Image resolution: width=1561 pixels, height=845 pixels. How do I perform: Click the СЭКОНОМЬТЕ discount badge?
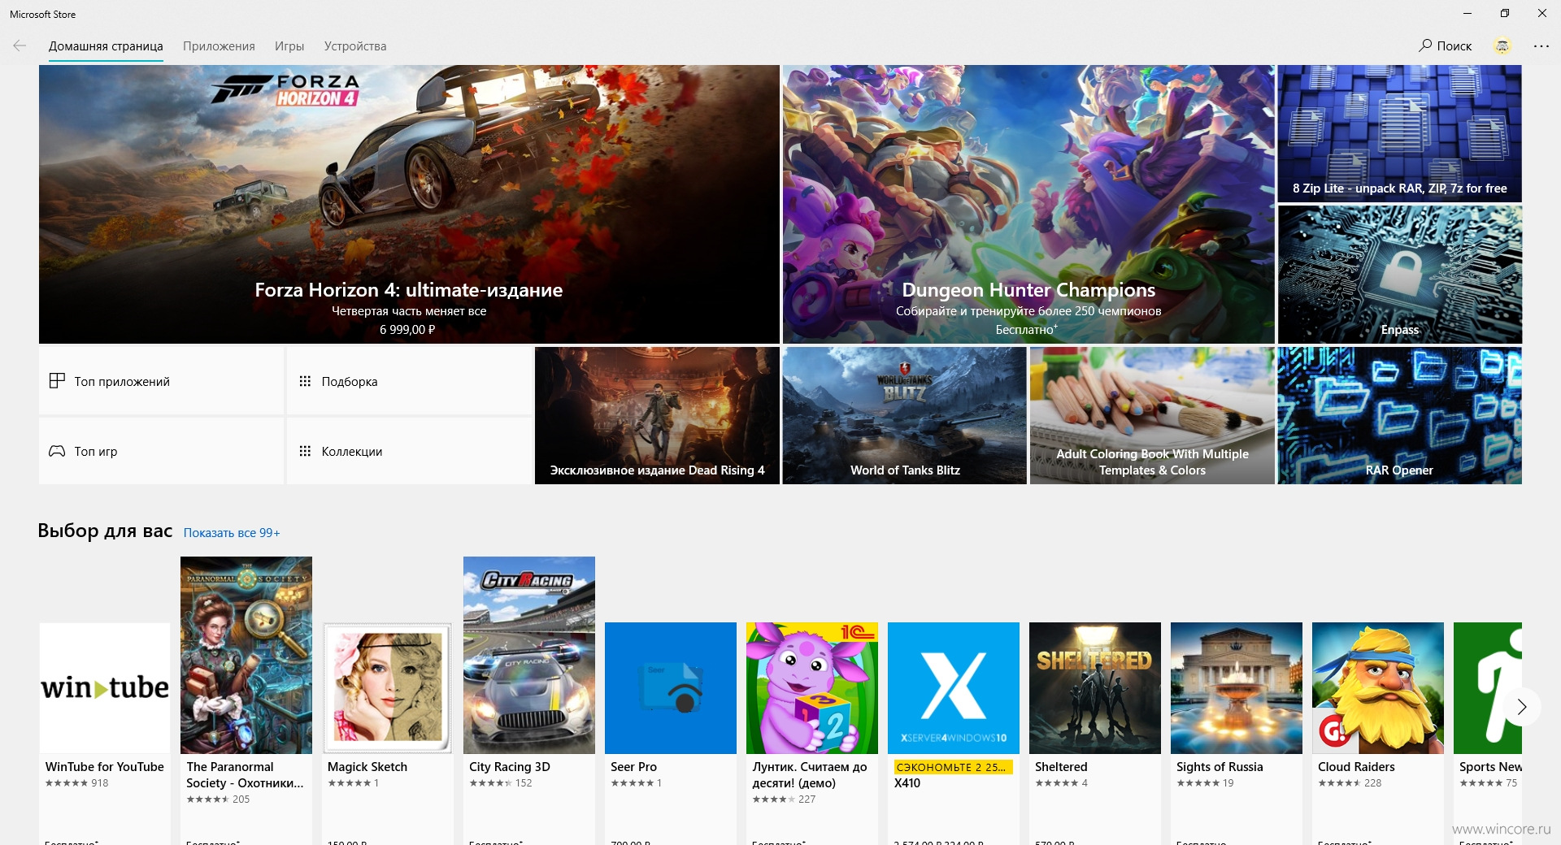point(953,767)
